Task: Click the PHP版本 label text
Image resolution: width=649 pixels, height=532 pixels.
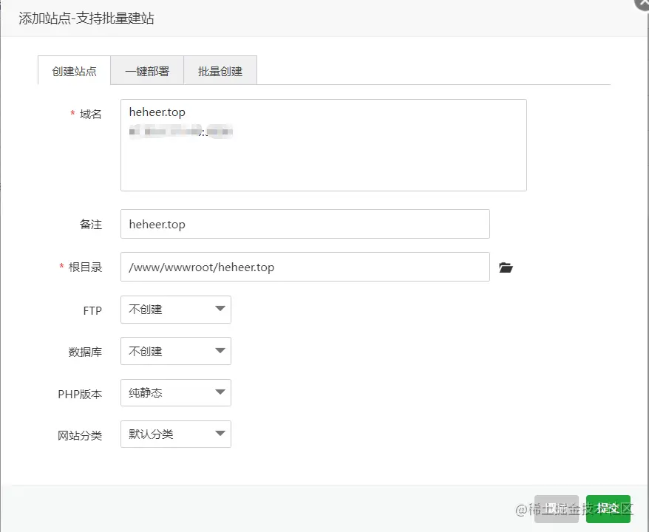Action: pyautogui.click(x=80, y=394)
